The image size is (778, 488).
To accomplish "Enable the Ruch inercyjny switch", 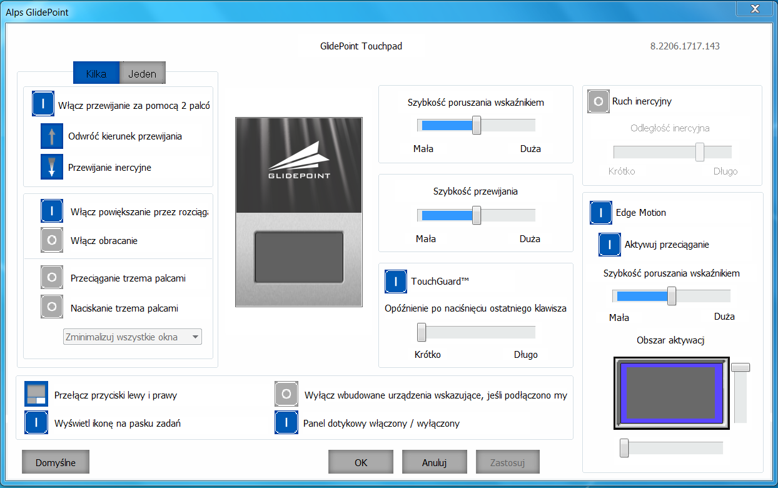I will coord(599,101).
